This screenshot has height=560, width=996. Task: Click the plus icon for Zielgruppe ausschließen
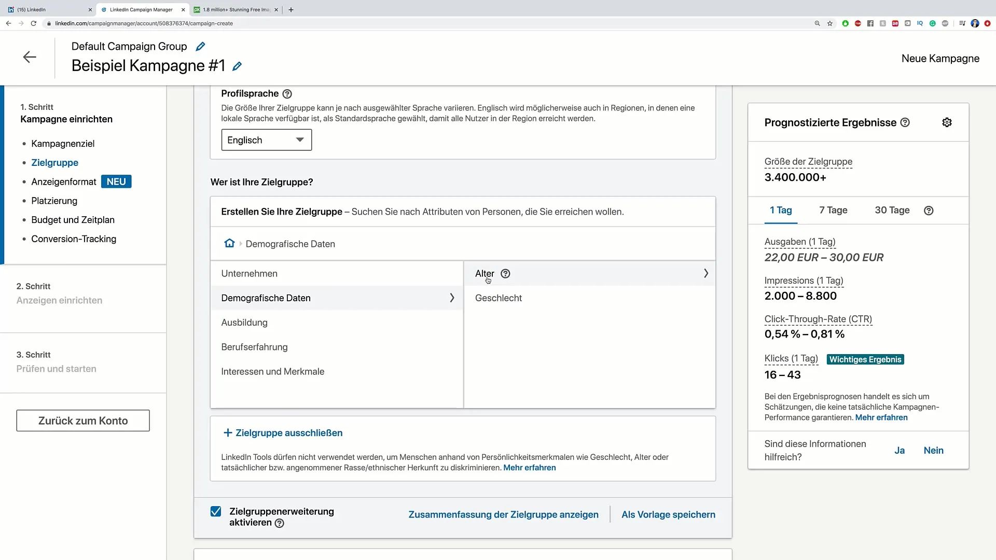click(227, 433)
